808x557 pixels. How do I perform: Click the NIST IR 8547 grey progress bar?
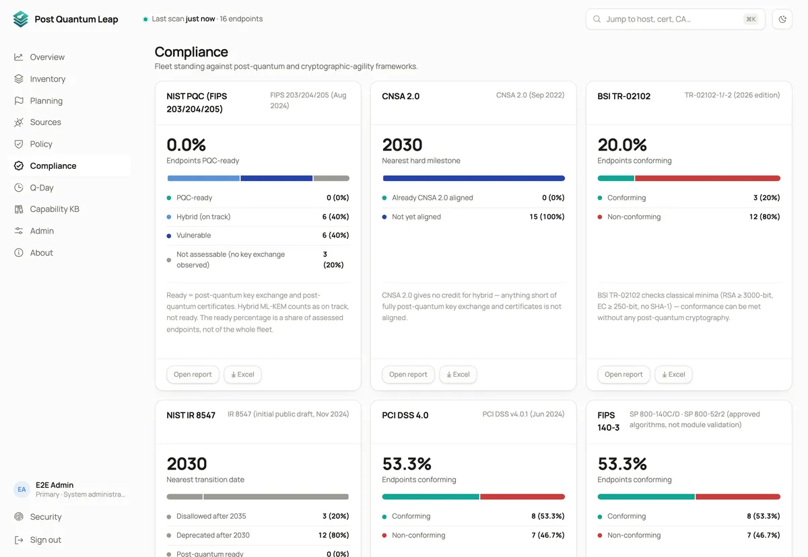pyautogui.click(x=258, y=497)
